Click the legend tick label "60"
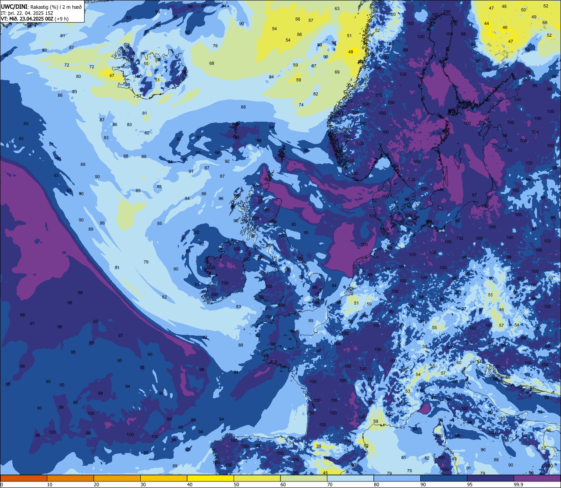 (x=283, y=484)
